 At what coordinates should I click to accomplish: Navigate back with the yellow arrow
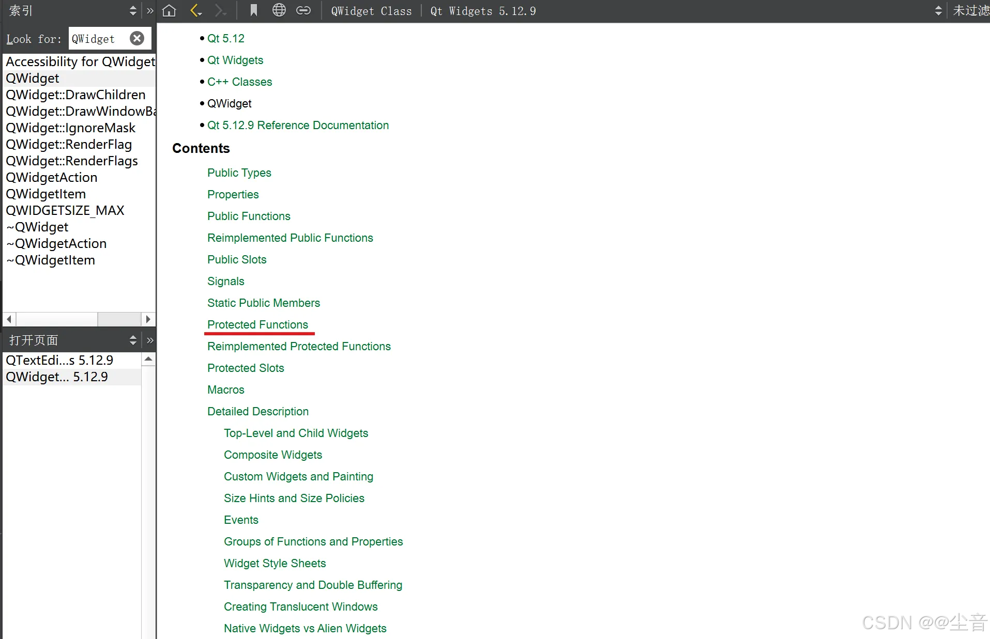(x=196, y=10)
